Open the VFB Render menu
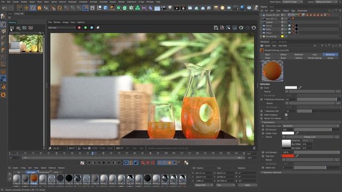 coord(57,22)
